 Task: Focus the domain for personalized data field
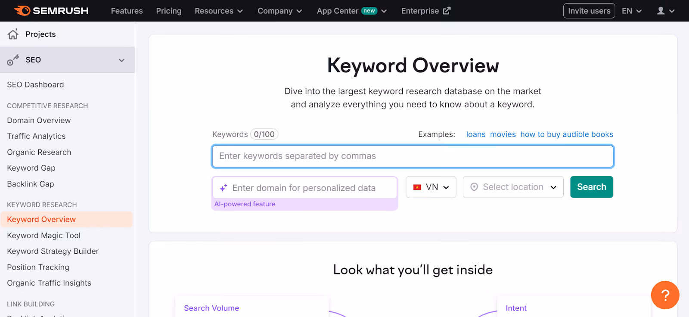tap(304, 188)
